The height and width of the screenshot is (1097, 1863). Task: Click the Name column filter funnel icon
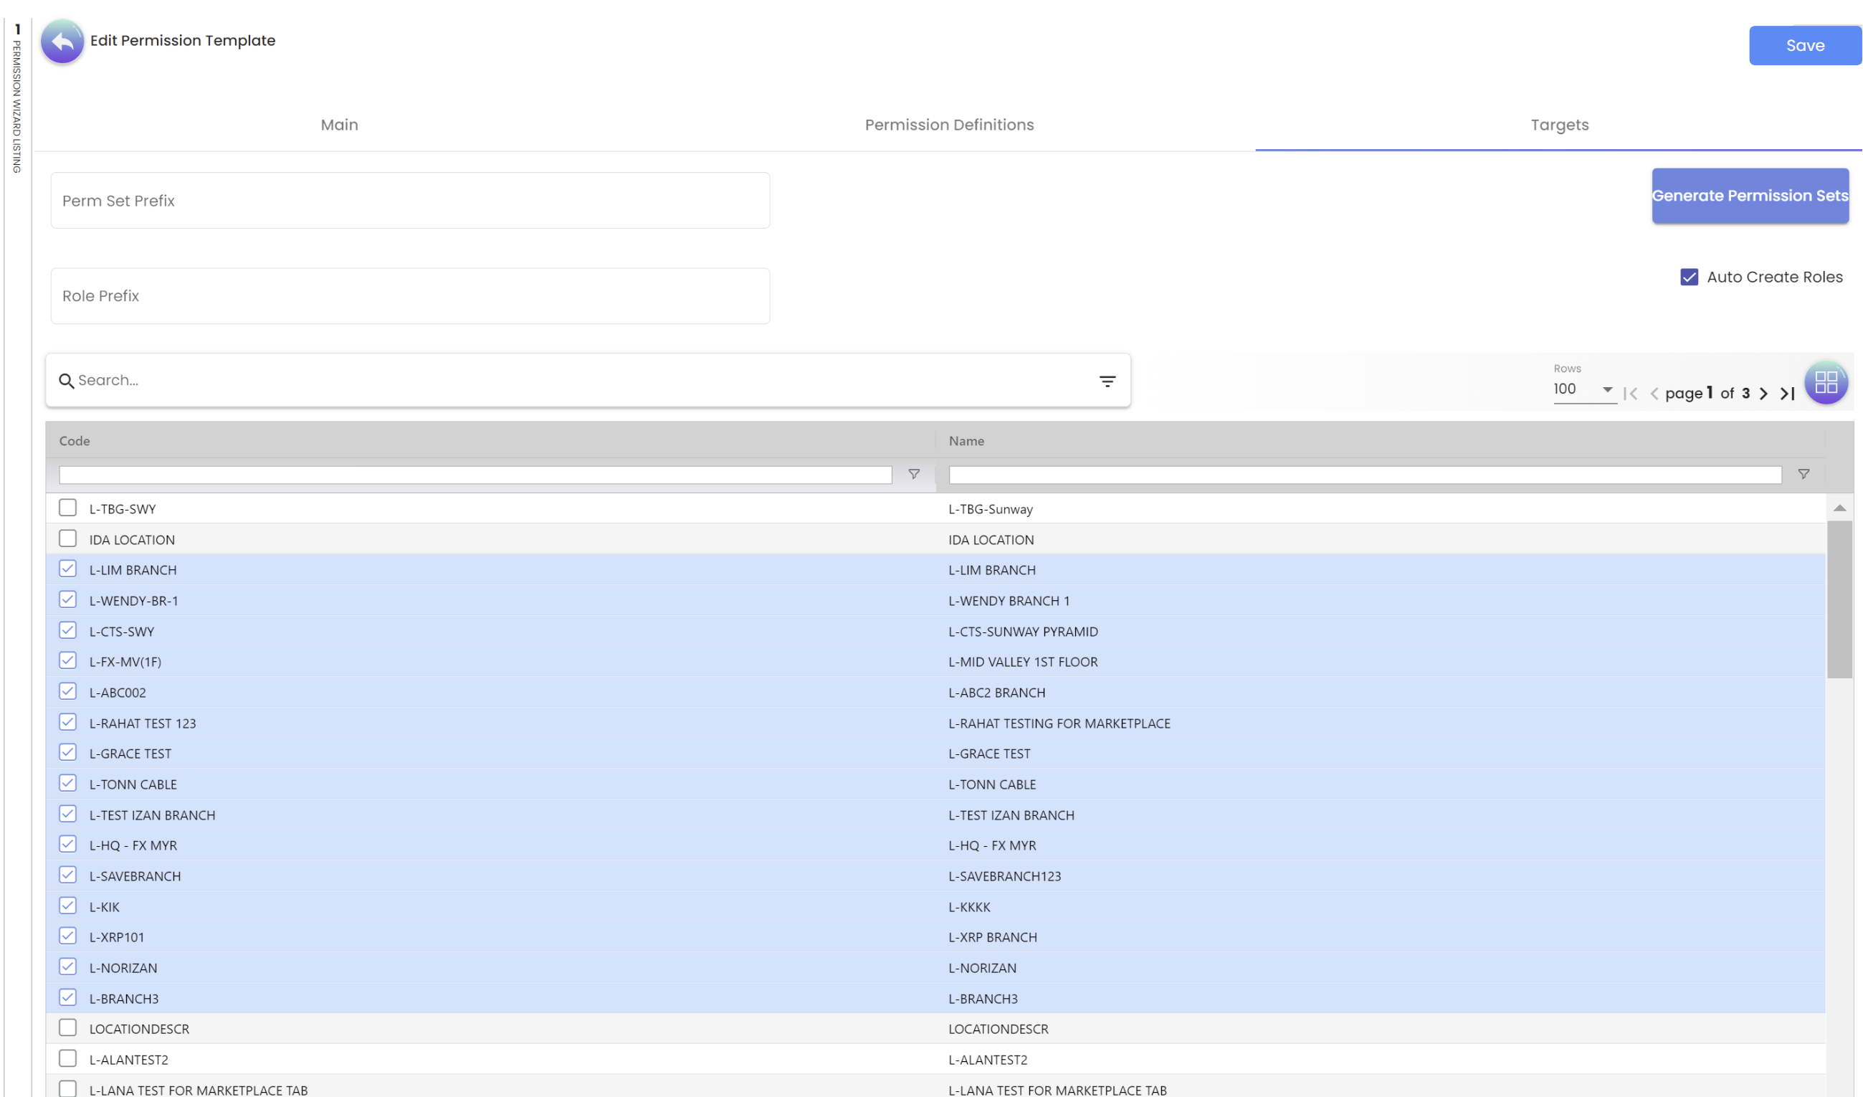coord(1803,474)
